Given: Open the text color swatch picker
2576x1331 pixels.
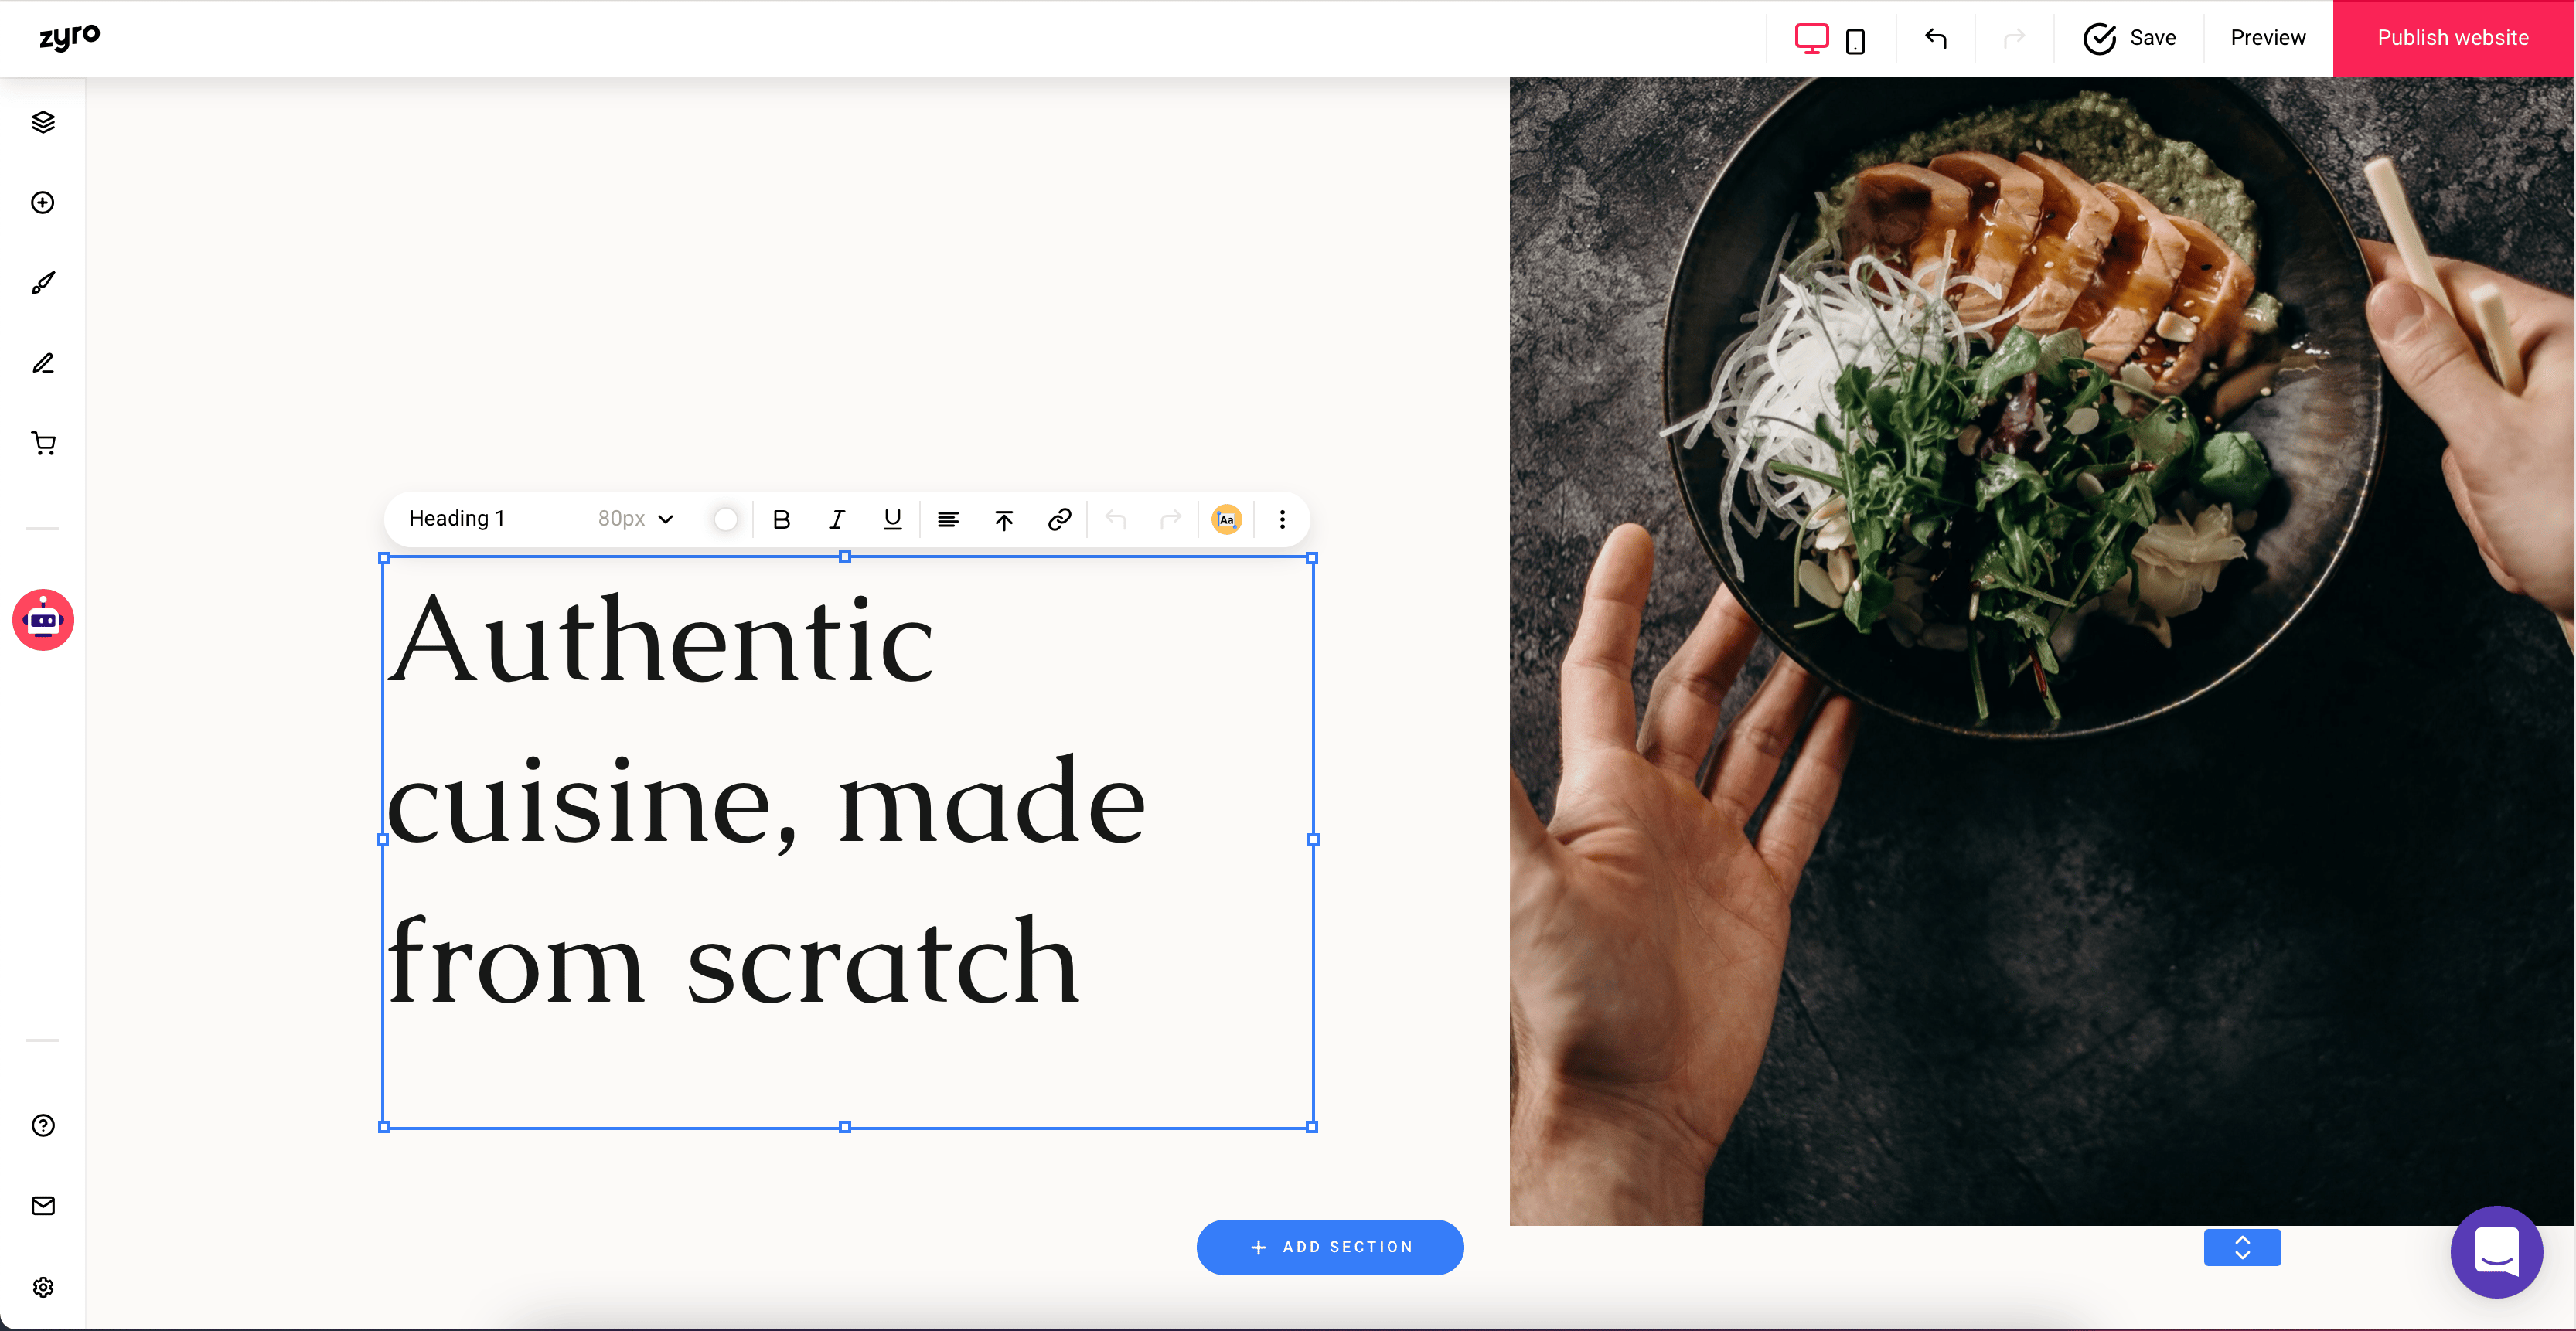Looking at the screenshot, I should 725,519.
